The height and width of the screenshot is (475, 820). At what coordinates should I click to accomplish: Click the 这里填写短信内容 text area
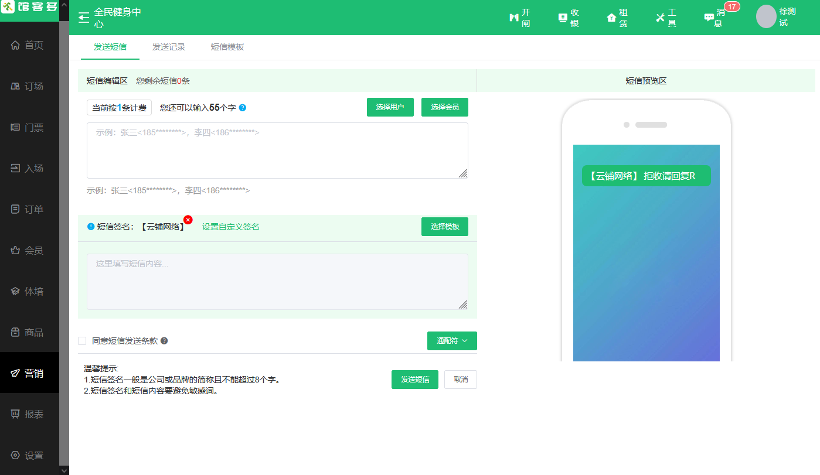click(277, 282)
